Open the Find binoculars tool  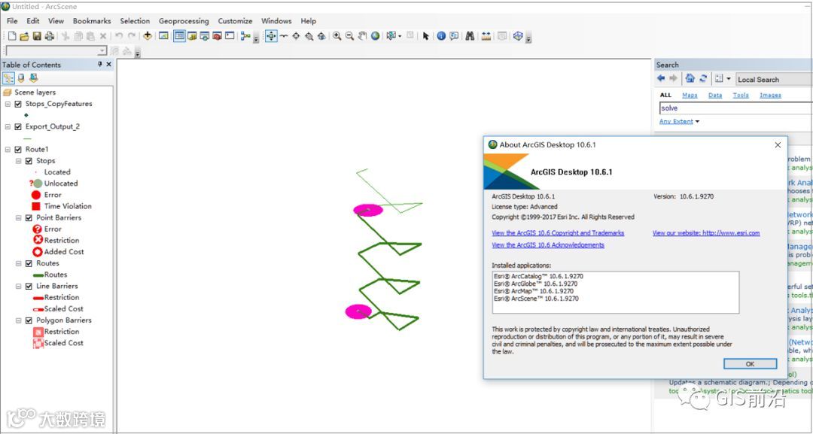[470, 36]
